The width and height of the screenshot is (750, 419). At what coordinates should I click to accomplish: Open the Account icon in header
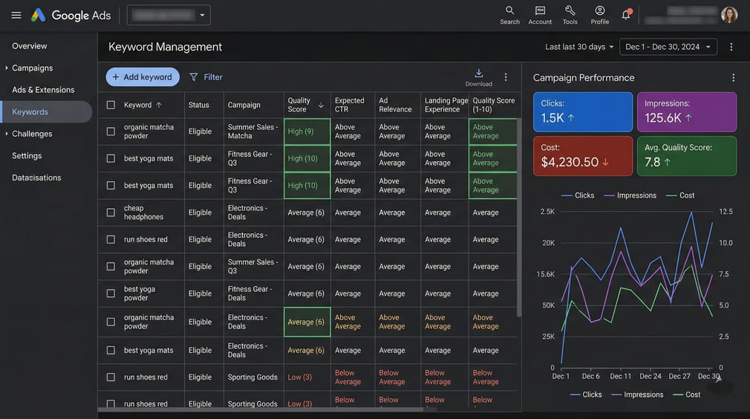coord(540,11)
